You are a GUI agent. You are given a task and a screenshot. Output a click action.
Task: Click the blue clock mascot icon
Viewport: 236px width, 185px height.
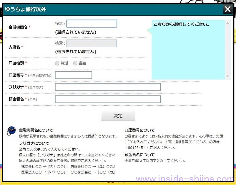11,131
